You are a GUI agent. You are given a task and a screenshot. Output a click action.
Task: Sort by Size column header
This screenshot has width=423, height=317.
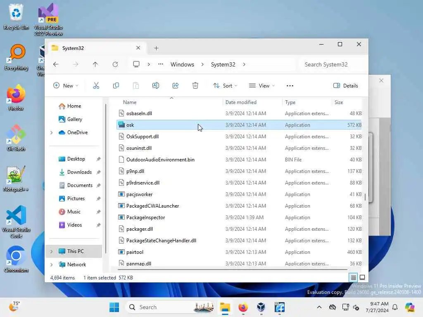(339, 102)
